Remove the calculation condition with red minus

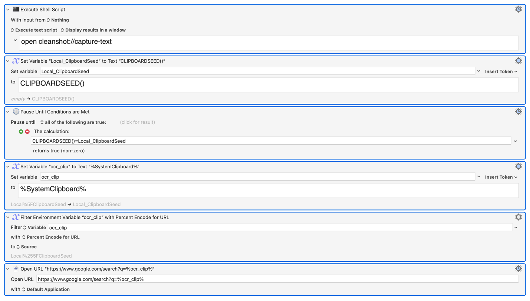[x=27, y=132]
